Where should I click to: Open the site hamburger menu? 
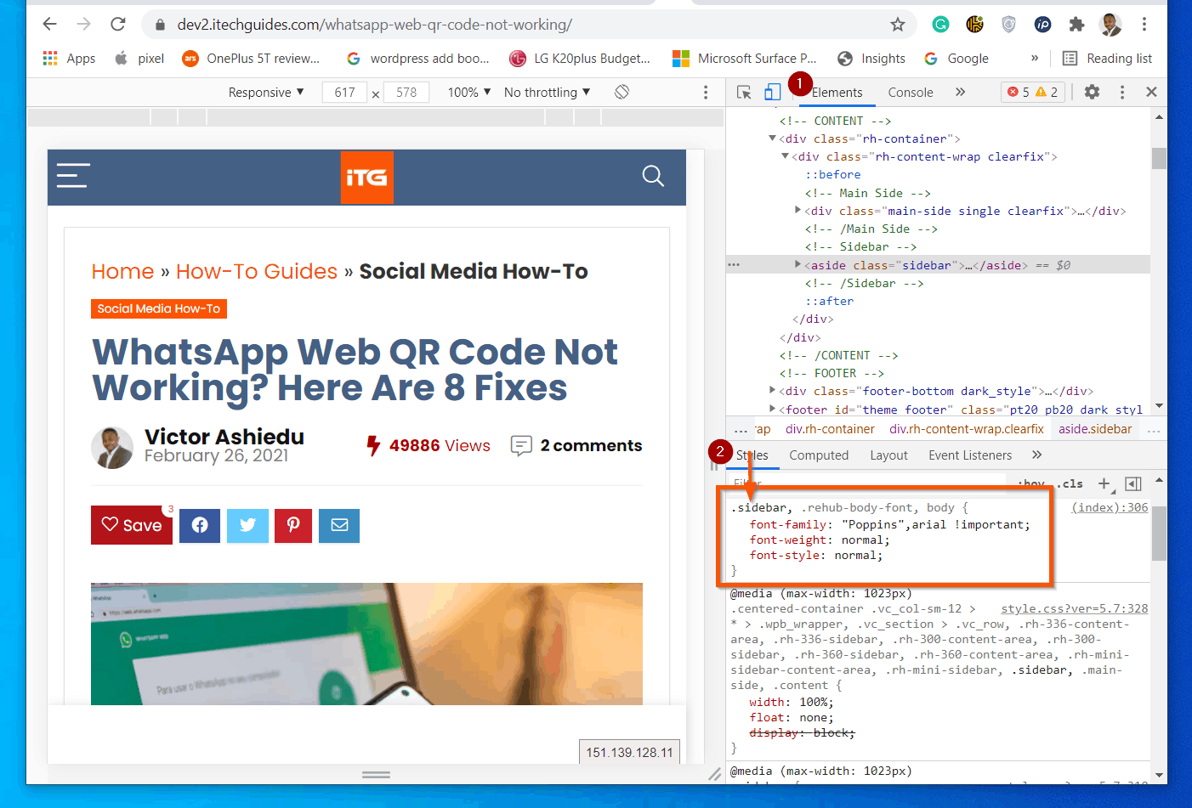pos(73,176)
